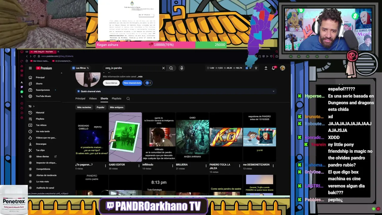Open the upload video arrow icon
Screen dimensions: 382x215
[x=266, y=68]
